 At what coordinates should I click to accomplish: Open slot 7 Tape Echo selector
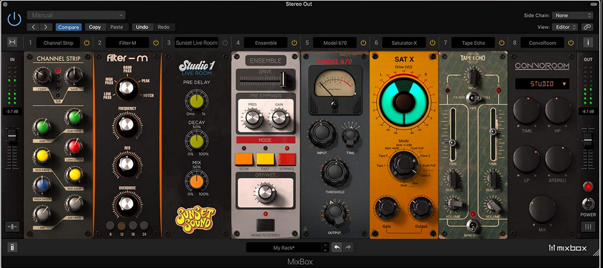[474, 43]
